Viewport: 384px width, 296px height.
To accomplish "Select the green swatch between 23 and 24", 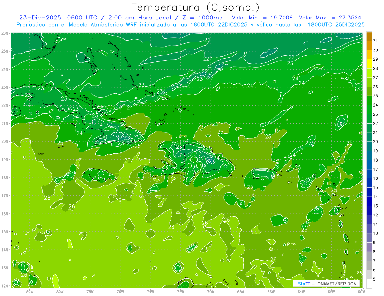I will 369,110.
